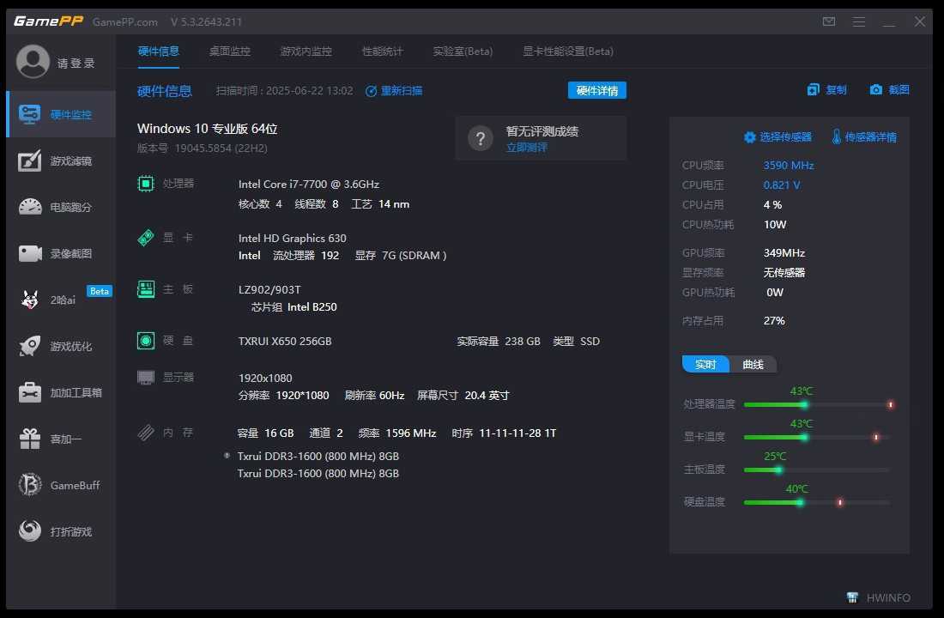Open 加加工具箱 toolbox sidebar item
This screenshot has width=944, height=618.
[61, 393]
